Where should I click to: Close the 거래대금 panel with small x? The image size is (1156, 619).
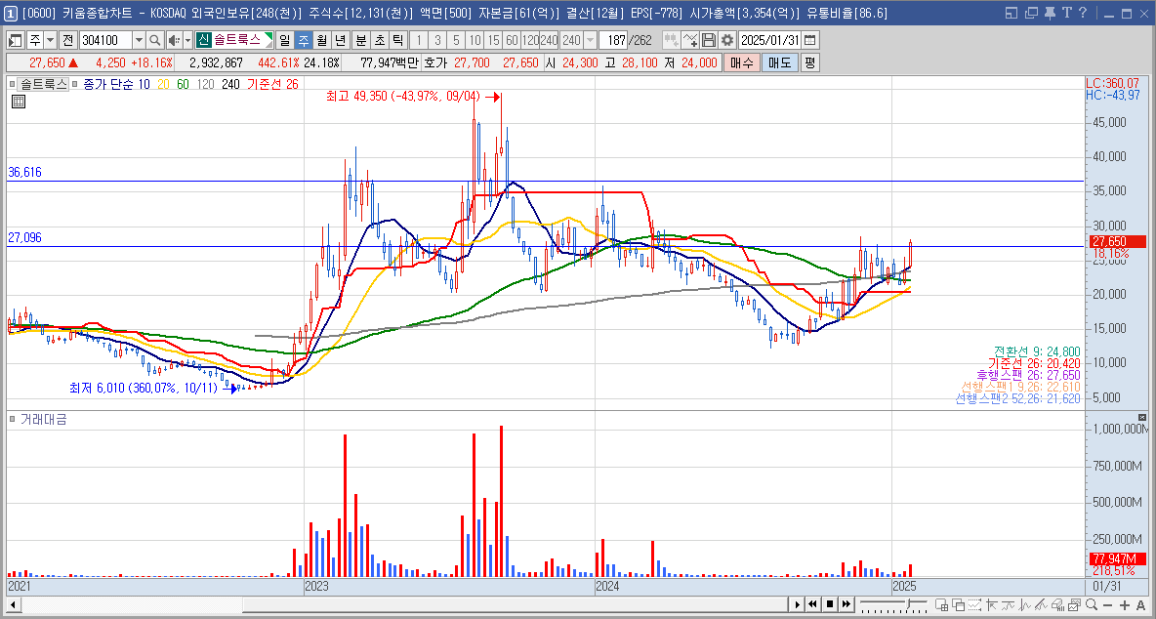[x=1142, y=417]
